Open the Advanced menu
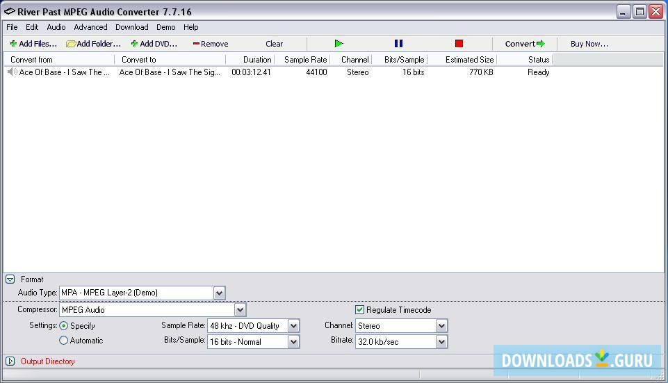Image resolution: width=668 pixels, height=383 pixels. click(91, 27)
